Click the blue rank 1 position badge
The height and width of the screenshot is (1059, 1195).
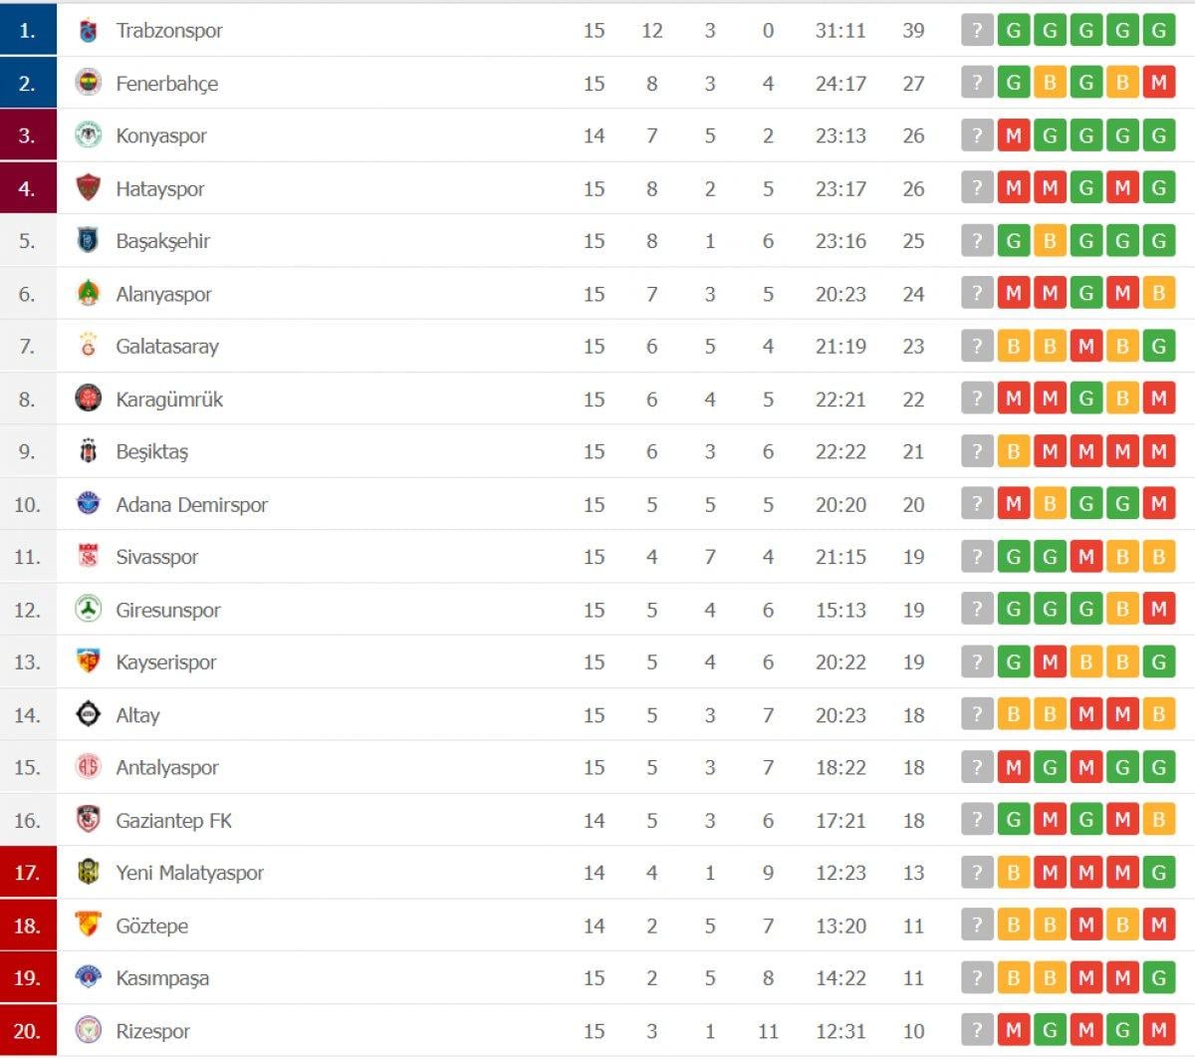[x=28, y=31]
